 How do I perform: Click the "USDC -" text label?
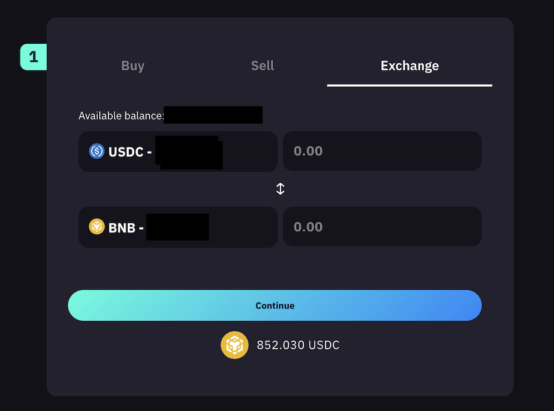tap(130, 152)
